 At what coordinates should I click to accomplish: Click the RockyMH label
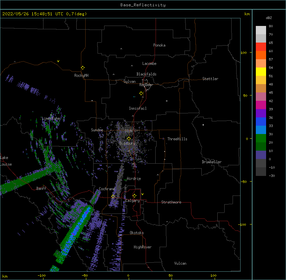pyautogui.click(x=81, y=75)
